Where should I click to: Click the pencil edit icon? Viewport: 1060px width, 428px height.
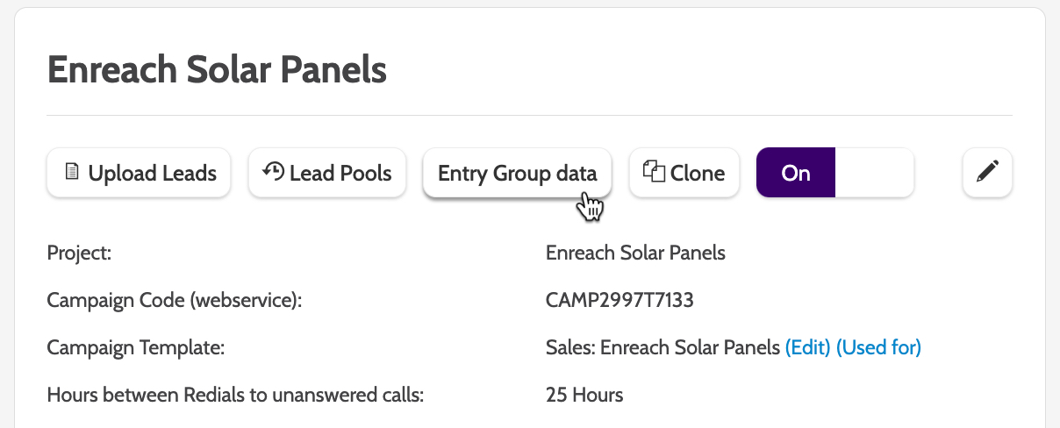[987, 172]
